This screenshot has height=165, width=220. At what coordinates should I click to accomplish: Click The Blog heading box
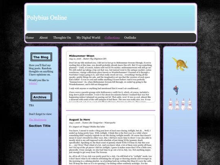(41, 57)
